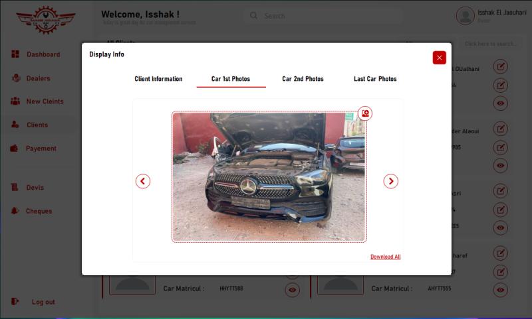
Task: Show the previous car photo with left arrow
Action: [x=143, y=181]
